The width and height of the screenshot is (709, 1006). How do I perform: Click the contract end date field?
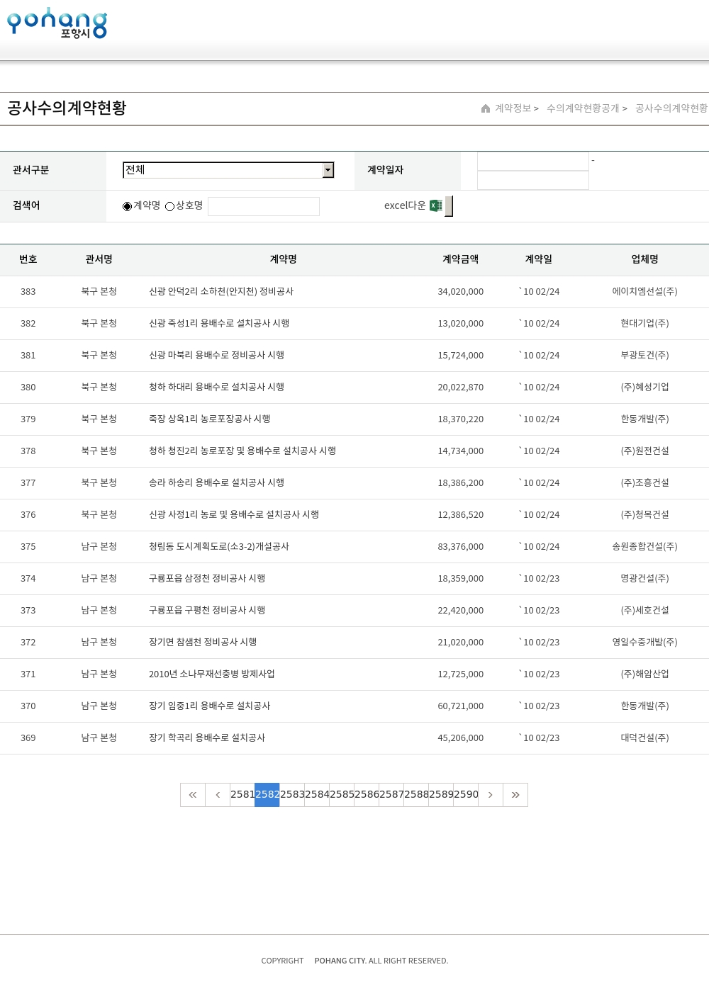pos(532,181)
